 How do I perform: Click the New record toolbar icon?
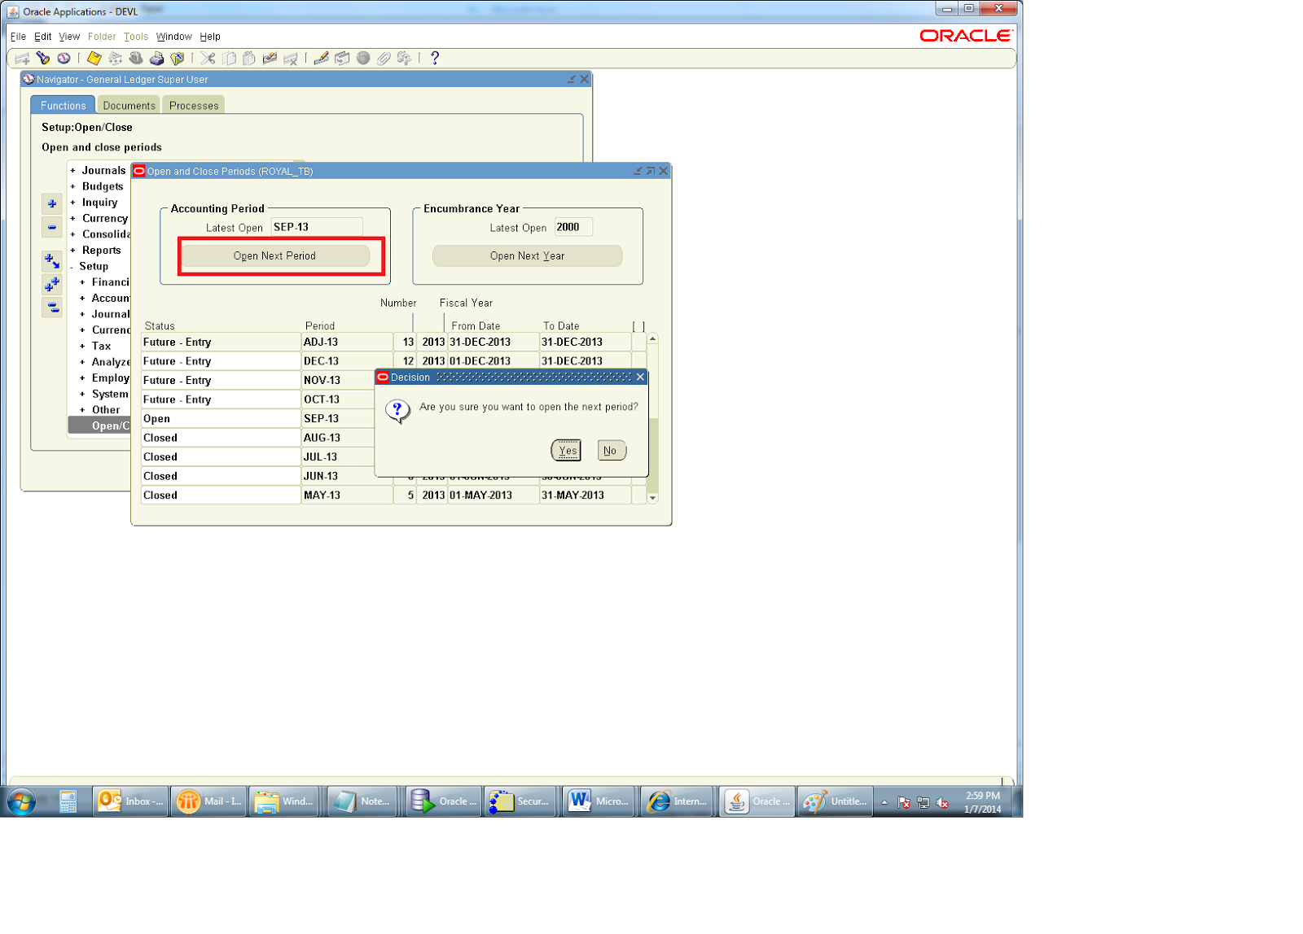[x=22, y=59]
